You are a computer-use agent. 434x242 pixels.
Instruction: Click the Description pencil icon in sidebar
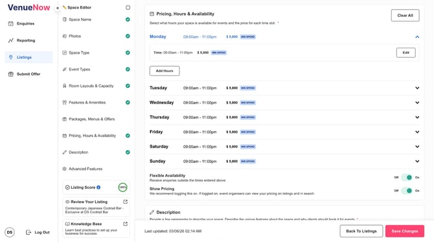click(65, 152)
